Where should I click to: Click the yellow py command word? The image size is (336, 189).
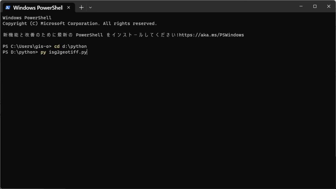tap(43, 52)
